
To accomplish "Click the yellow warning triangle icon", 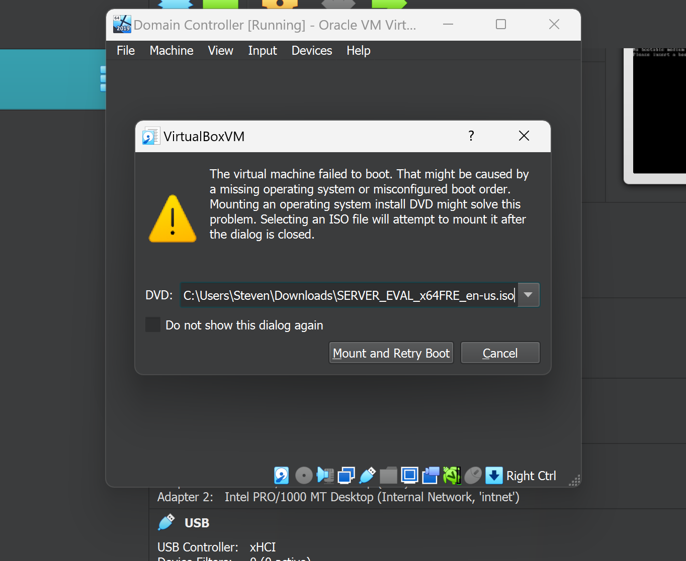I will [x=173, y=219].
